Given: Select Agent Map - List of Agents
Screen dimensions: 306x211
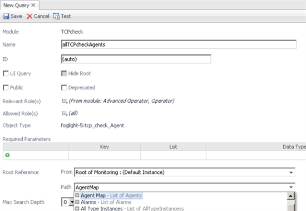Looking at the screenshot, I should (111, 195).
